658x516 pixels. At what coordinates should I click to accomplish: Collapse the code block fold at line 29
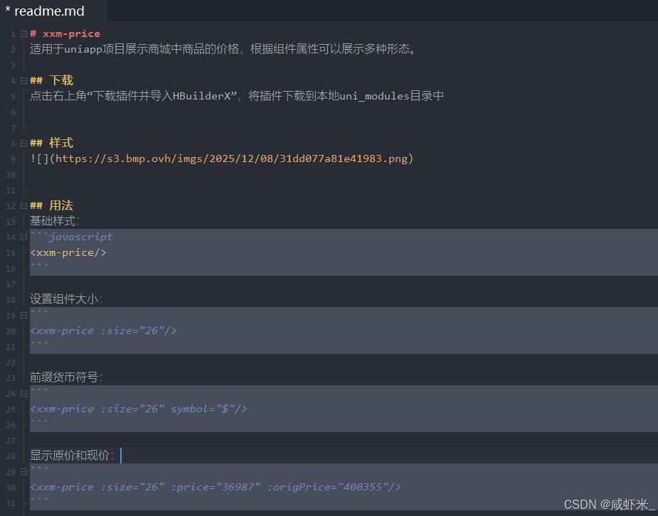pyautogui.click(x=24, y=471)
